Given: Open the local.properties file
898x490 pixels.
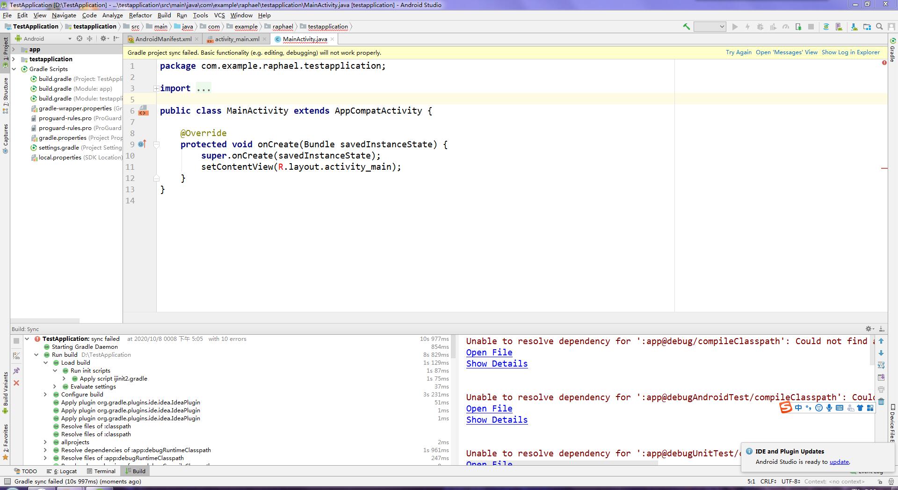Looking at the screenshot, I should 77,158.
